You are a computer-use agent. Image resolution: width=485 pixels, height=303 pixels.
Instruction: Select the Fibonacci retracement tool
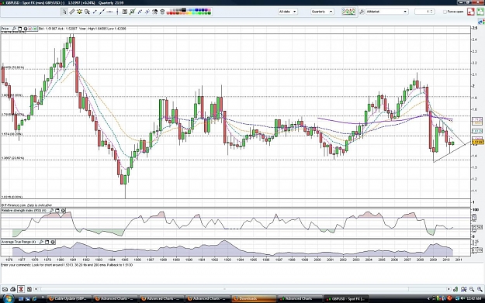tap(125, 12)
